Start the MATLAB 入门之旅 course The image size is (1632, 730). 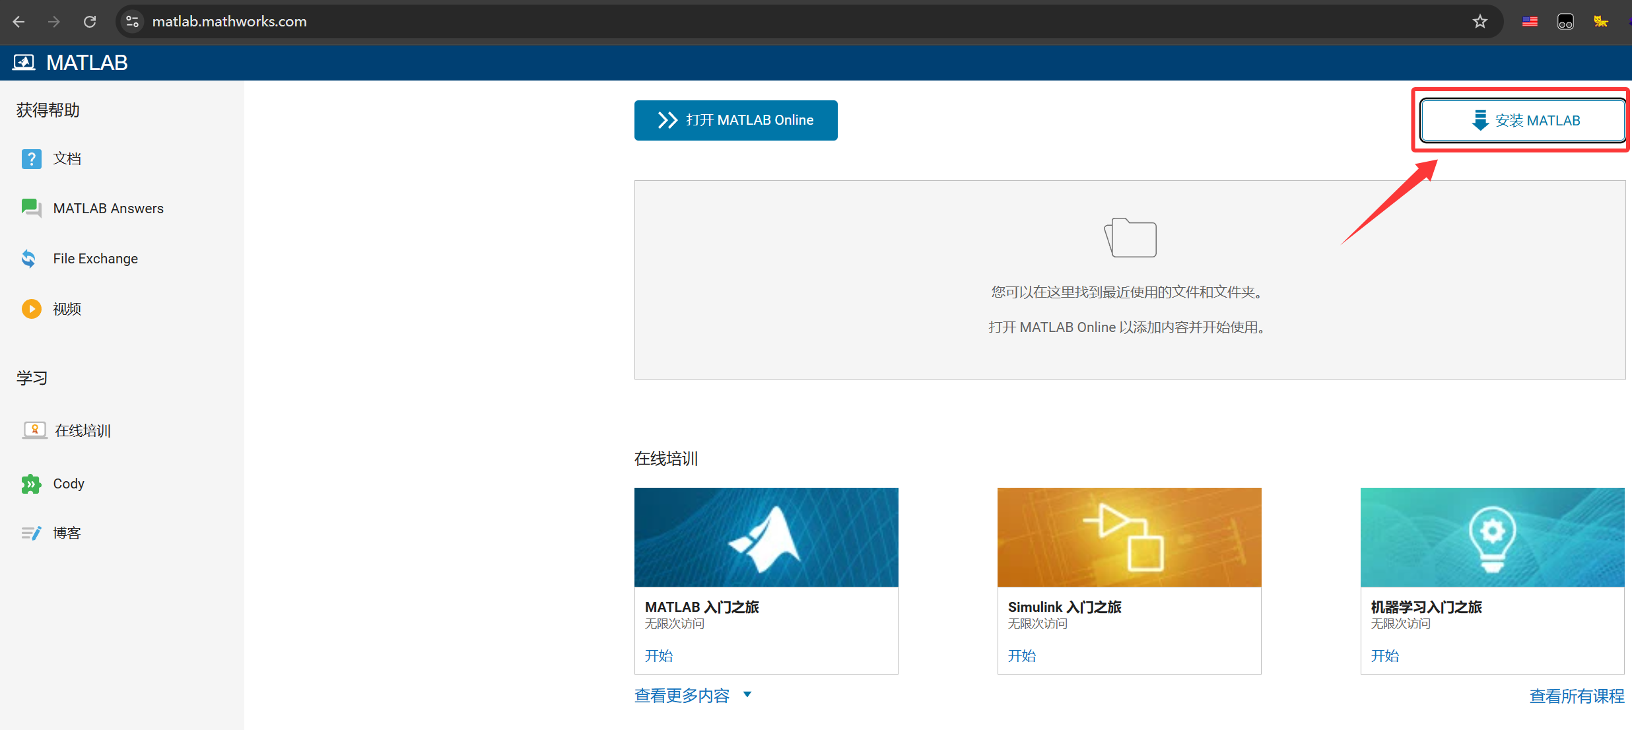coord(658,655)
